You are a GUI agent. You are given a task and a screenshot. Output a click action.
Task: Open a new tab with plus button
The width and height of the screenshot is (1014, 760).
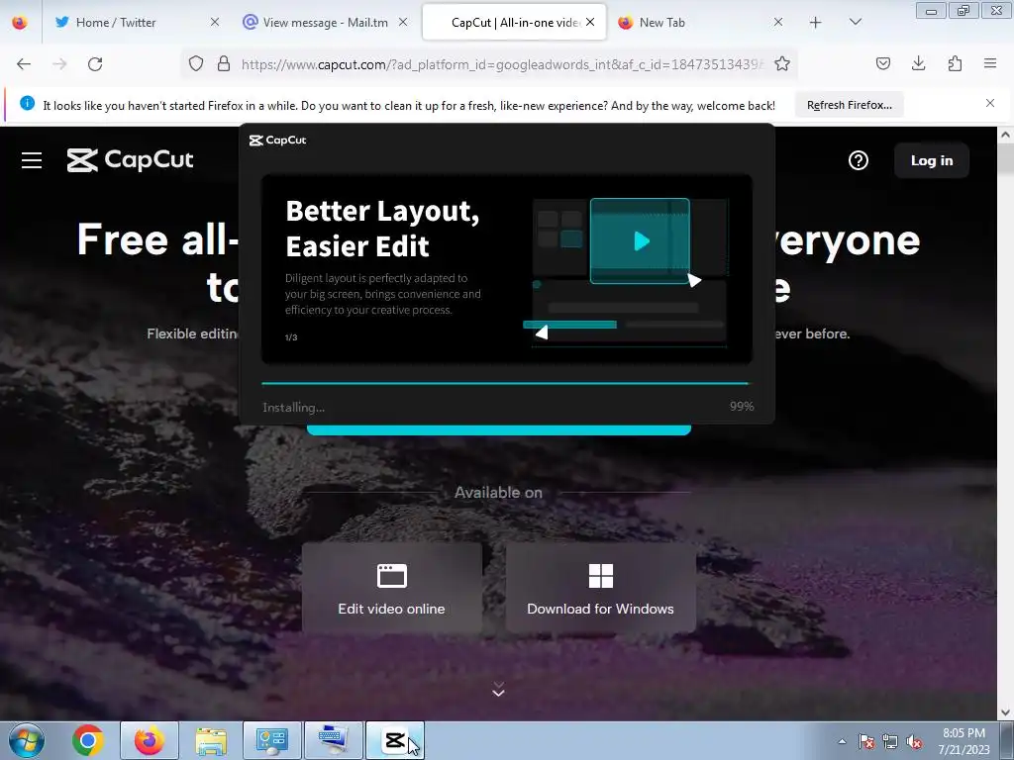click(816, 23)
